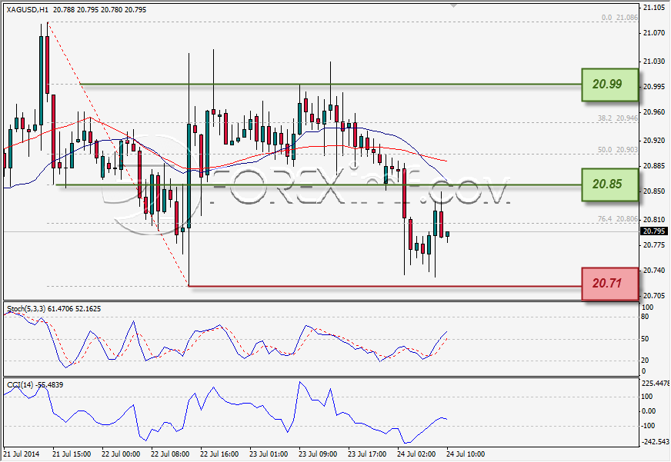Click the 24 Jul 10:00 time label

click(x=466, y=454)
